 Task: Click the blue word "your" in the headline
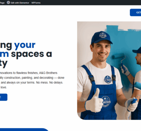25,45
